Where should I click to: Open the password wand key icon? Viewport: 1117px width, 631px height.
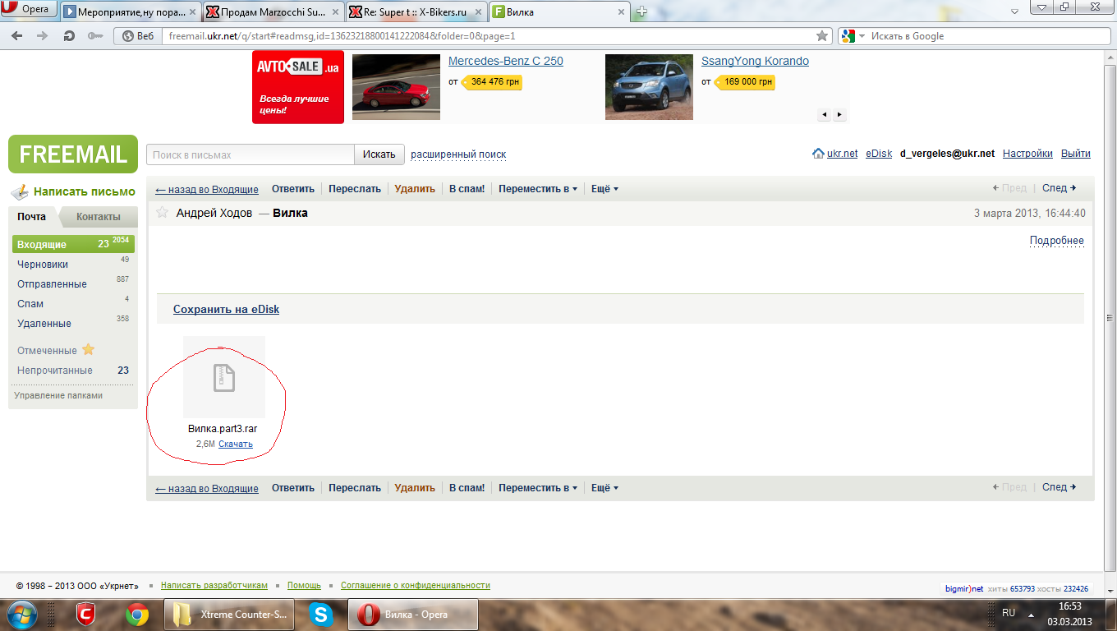(94, 36)
